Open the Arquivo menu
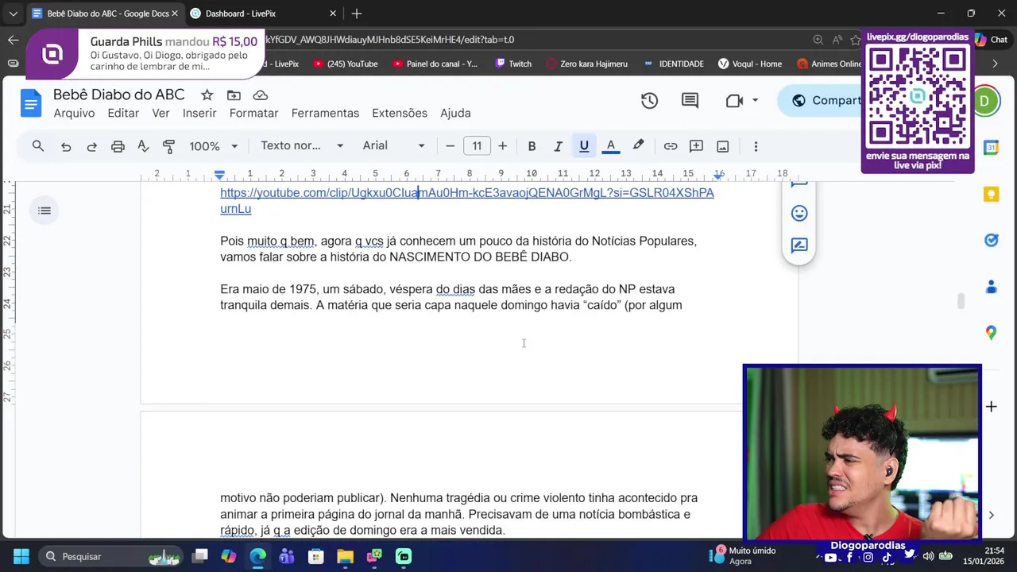The height and width of the screenshot is (572, 1017). (x=74, y=114)
